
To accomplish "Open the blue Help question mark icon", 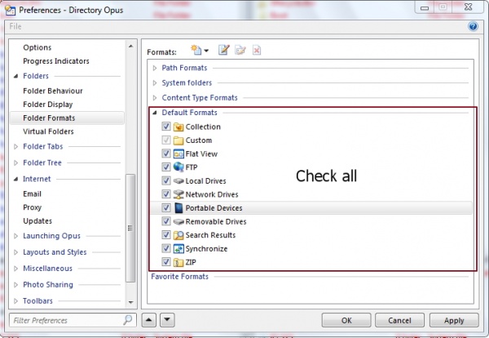I will pyautogui.click(x=473, y=27).
